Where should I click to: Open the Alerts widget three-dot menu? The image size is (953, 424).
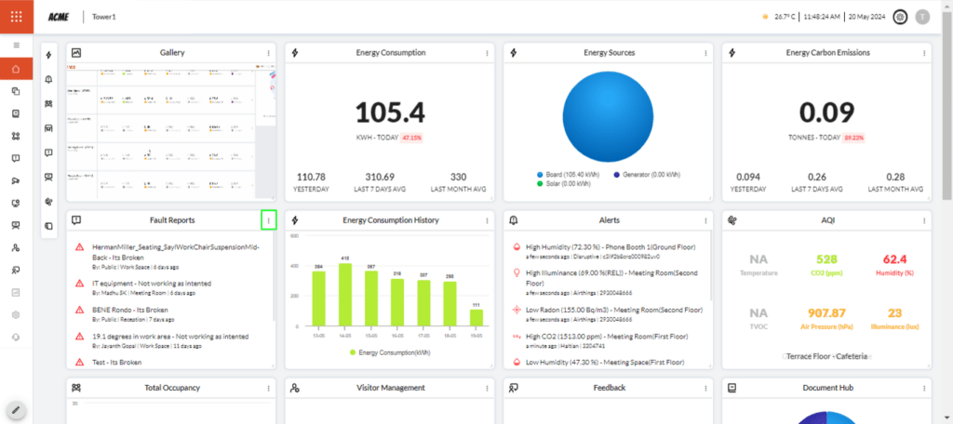705,220
